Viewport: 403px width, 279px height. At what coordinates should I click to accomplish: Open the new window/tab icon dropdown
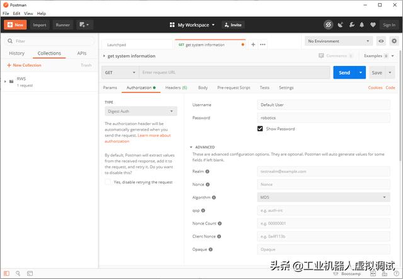(84, 25)
